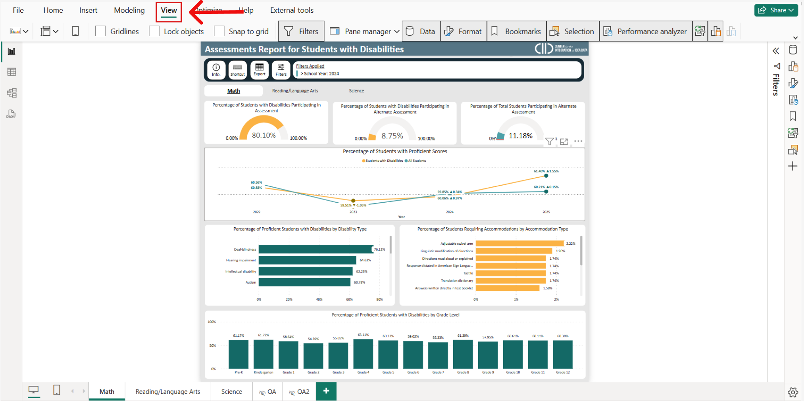Click the focus mode icon on gauge visual

564,142
